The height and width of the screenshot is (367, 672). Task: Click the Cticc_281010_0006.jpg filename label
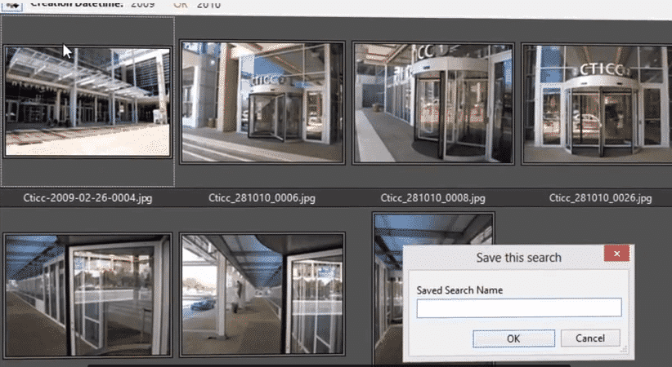262,197
